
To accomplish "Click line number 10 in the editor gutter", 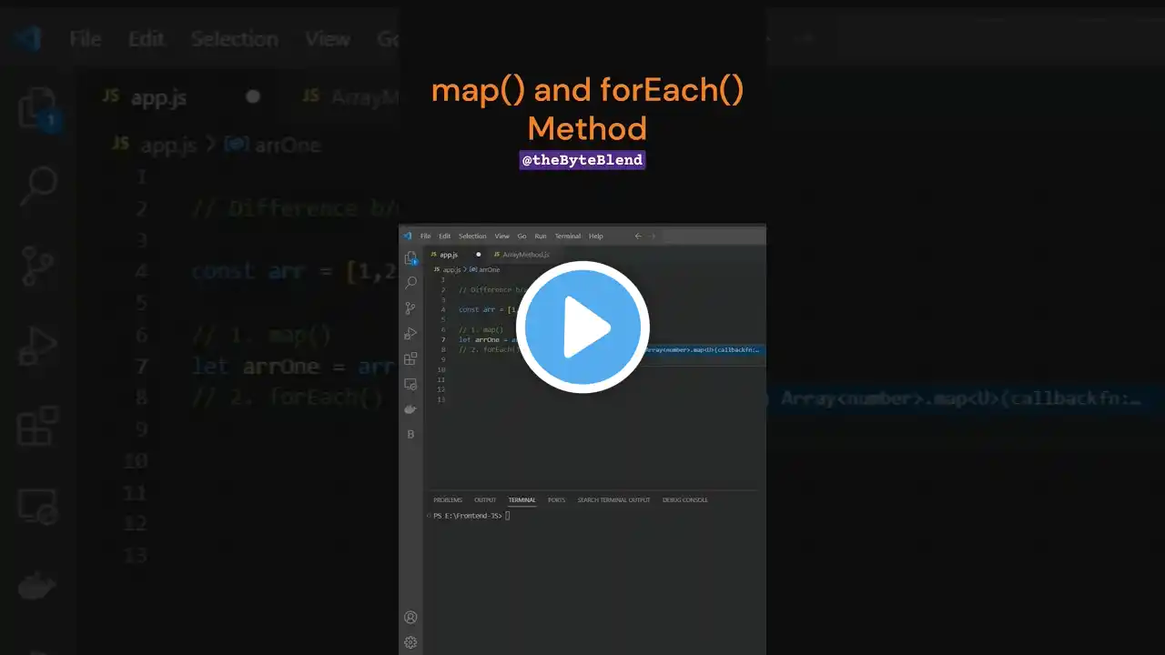I will point(441,369).
